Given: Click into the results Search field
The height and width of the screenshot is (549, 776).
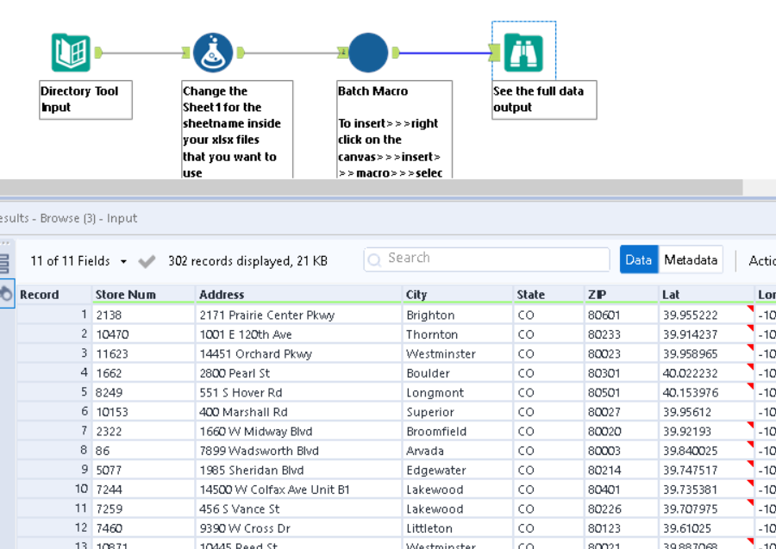Looking at the screenshot, I should [496, 259].
